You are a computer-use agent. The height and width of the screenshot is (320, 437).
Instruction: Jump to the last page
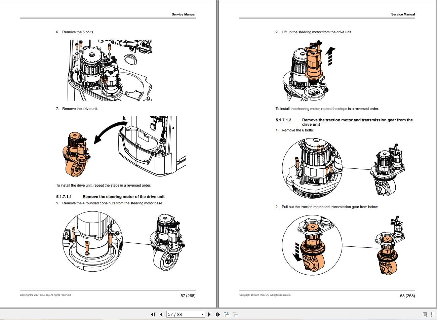pyautogui.click(x=217, y=315)
